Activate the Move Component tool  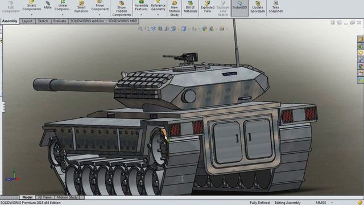pyautogui.click(x=100, y=6)
